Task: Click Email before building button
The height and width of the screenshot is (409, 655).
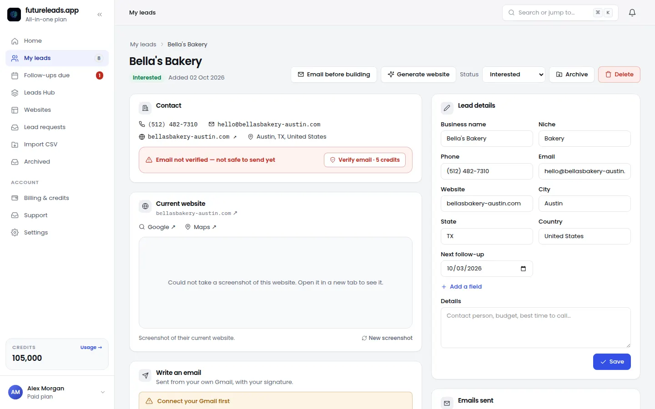Action: point(334,75)
